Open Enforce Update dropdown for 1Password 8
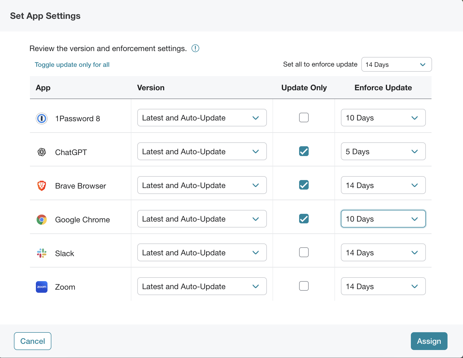Viewport: 463px width, 358px height. 383,118
